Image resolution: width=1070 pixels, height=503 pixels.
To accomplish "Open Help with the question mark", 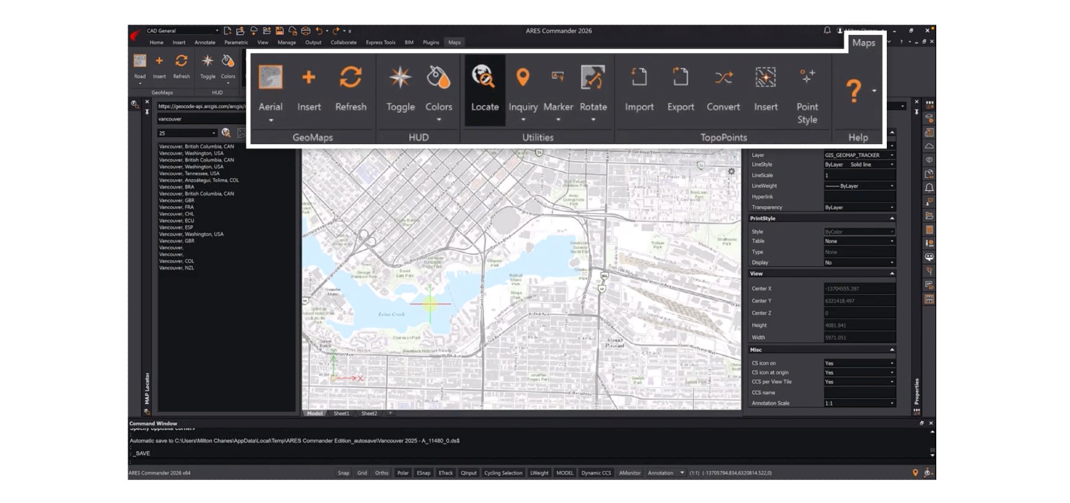I will tap(854, 91).
